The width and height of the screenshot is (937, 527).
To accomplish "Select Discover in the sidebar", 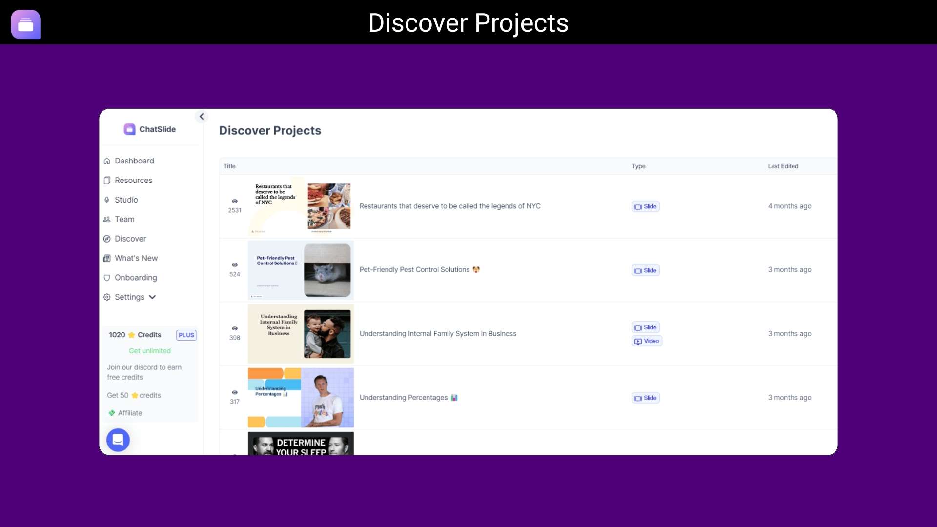I will click(x=130, y=238).
